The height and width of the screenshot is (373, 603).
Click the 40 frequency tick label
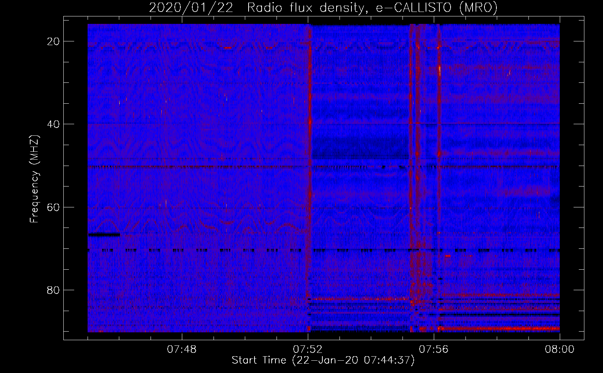pyautogui.click(x=54, y=124)
